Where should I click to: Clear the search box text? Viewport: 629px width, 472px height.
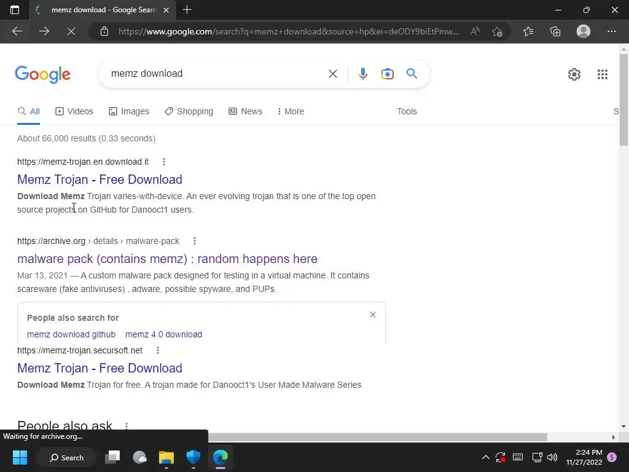tap(332, 74)
